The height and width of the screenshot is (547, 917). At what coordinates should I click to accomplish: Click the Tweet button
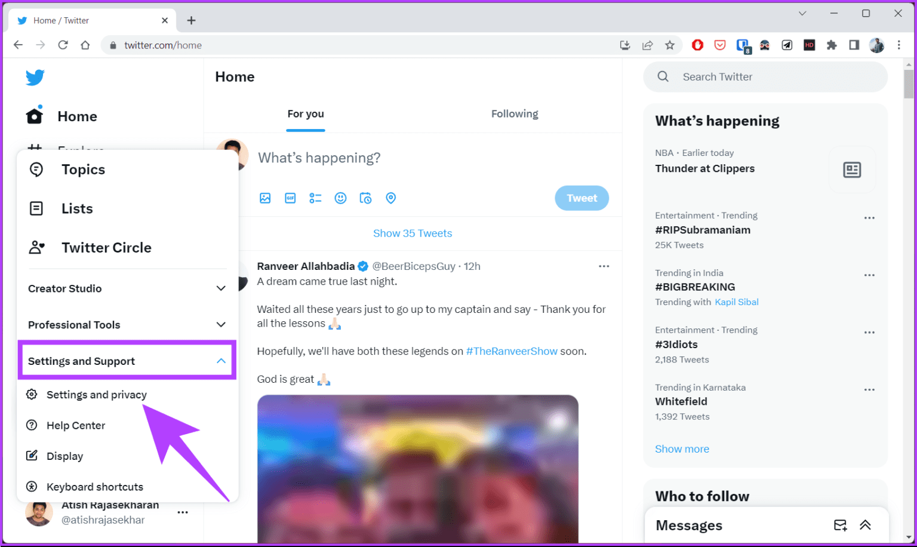581,198
